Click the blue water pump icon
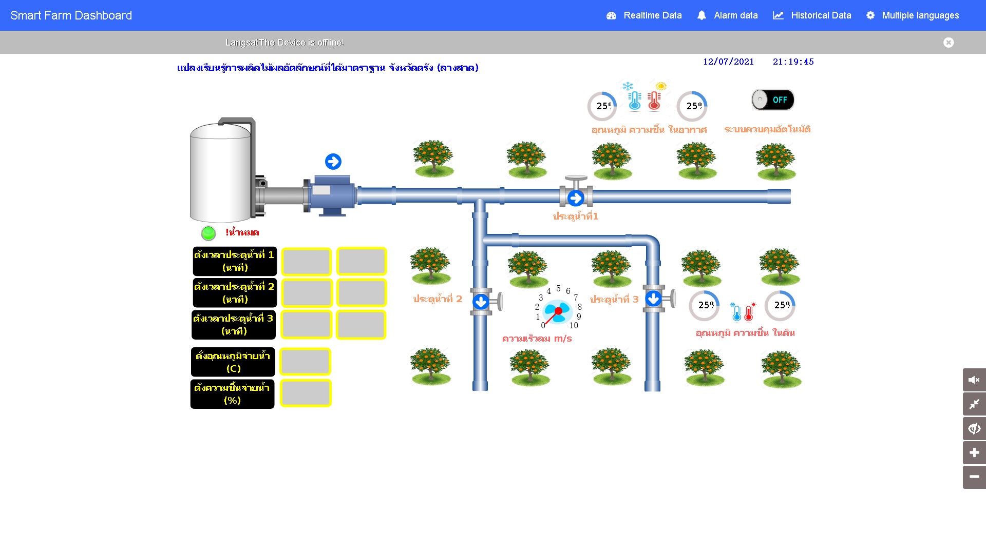This screenshot has width=986, height=554. point(331,195)
